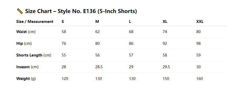Click the waist value 58 for size S

coord(64,32)
